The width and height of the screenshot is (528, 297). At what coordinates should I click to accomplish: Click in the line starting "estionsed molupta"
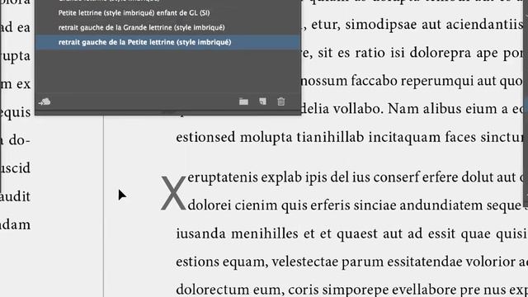tap(350, 137)
